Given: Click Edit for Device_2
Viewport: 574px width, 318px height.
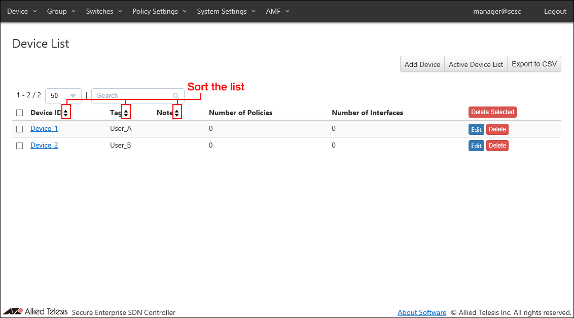Looking at the screenshot, I should pos(476,146).
